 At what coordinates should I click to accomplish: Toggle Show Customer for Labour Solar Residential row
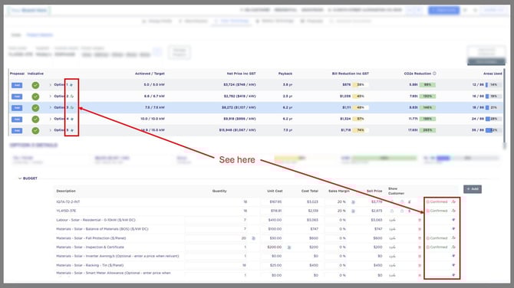click(392, 220)
